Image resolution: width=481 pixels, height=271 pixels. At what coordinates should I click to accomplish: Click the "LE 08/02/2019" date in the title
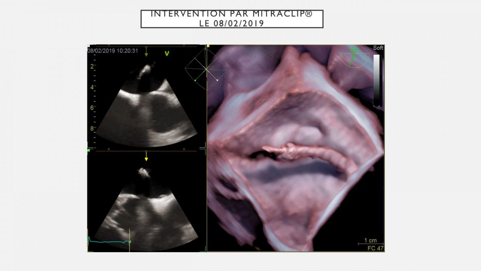[232, 23]
